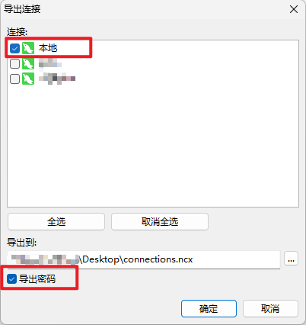Check the third connection's checkbox
This screenshot has height=325, width=306.
[x=14, y=79]
